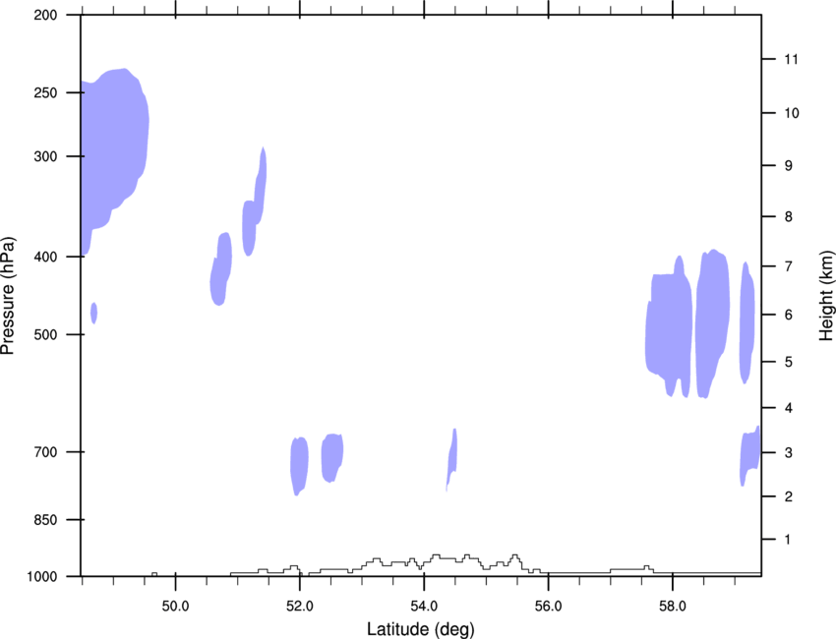This screenshot has width=836, height=639.
Task: Click the thin blue streak near 54.5 latitude
Action: [x=452, y=458]
